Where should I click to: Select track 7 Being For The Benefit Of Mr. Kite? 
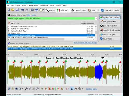pyautogui.click(x=51, y=26)
